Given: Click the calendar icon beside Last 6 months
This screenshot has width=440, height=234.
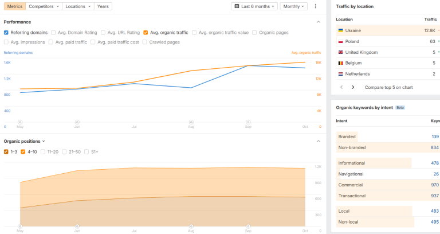Looking at the screenshot, I should click(237, 6).
